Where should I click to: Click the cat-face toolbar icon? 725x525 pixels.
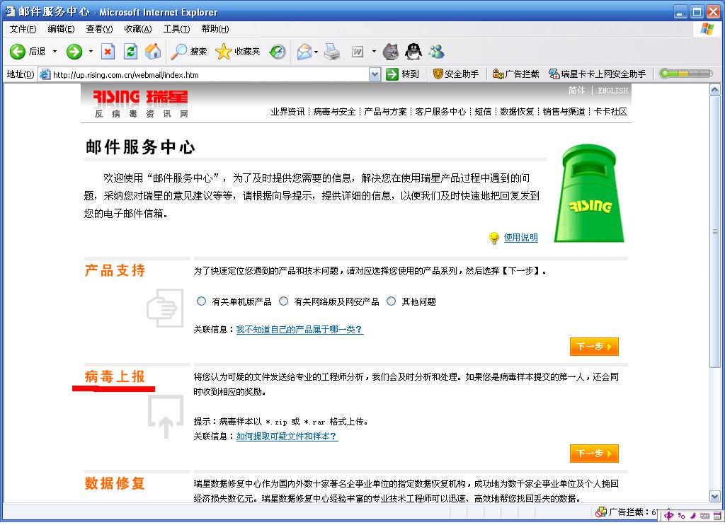click(x=391, y=52)
